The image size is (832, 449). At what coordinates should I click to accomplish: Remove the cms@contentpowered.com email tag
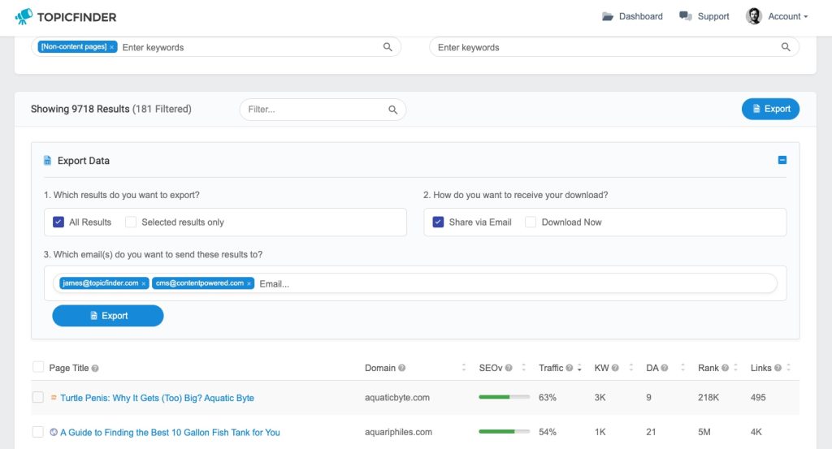(x=249, y=283)
